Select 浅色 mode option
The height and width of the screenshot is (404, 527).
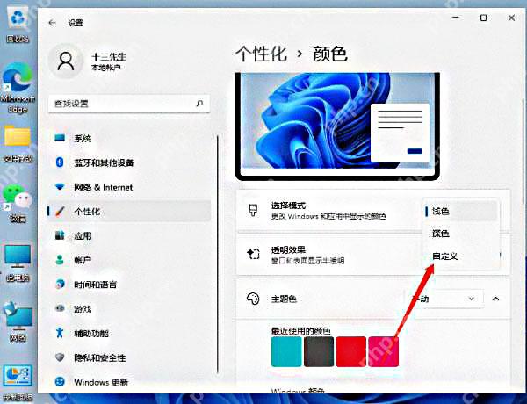[461, 211]
